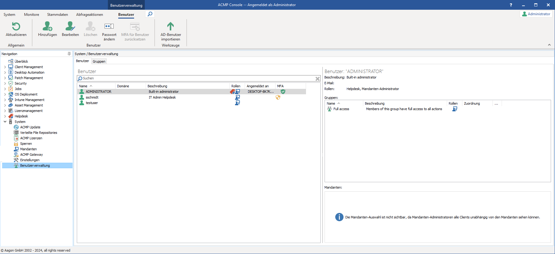Open Passwort ändern dialog
Image resolution: width=555 pixels, height=254 pixels.
109,27
